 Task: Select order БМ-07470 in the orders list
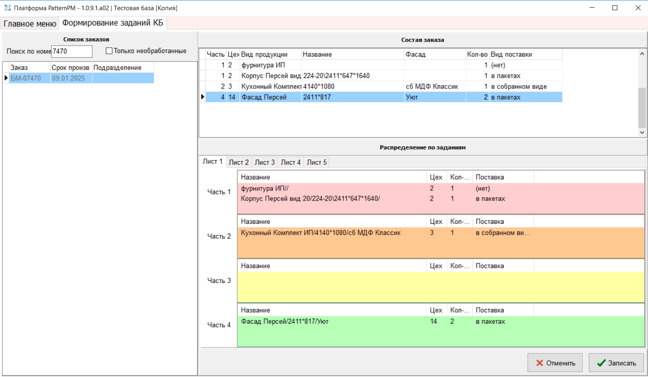point(26,78)
